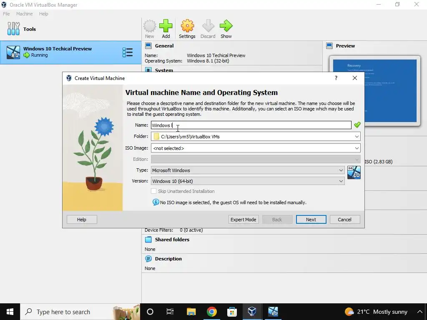Close the Create Virtual Machine dialog
427x320 pixels.
pos(355,78)
